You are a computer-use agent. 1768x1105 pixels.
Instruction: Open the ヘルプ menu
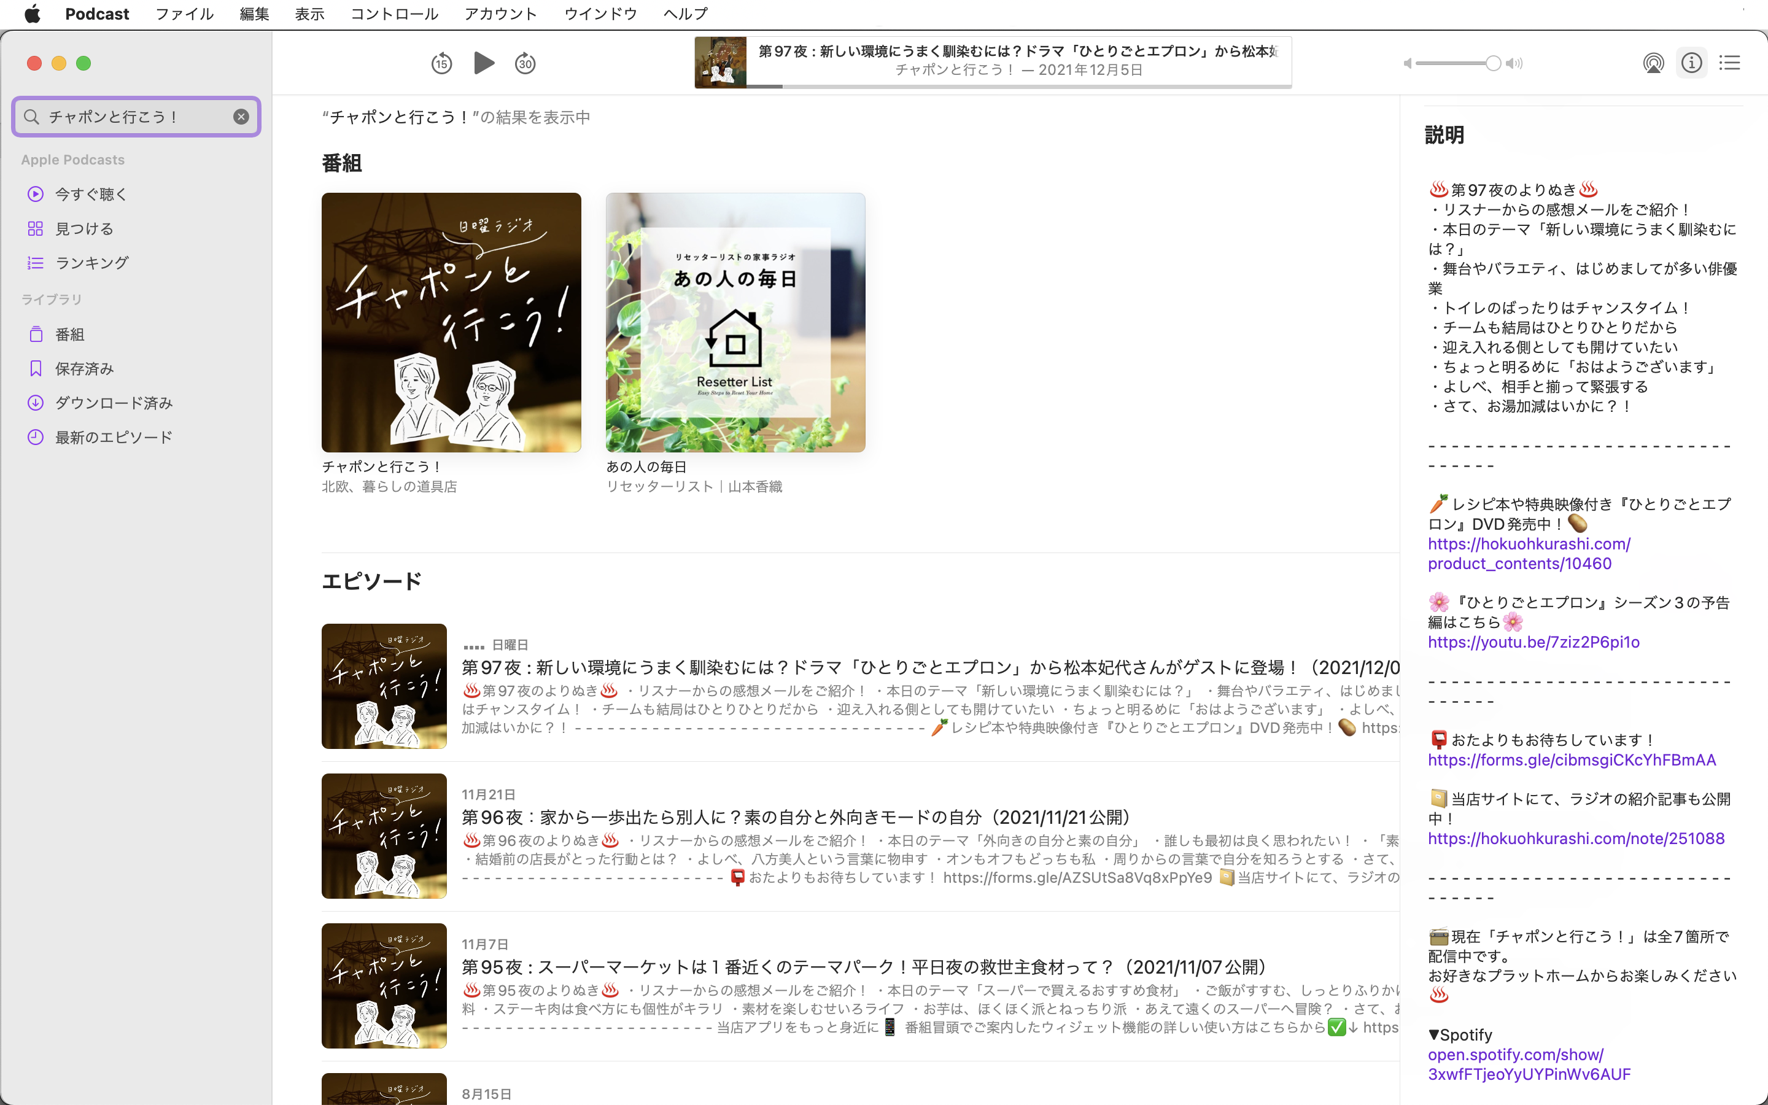click(x=685, y=14)
